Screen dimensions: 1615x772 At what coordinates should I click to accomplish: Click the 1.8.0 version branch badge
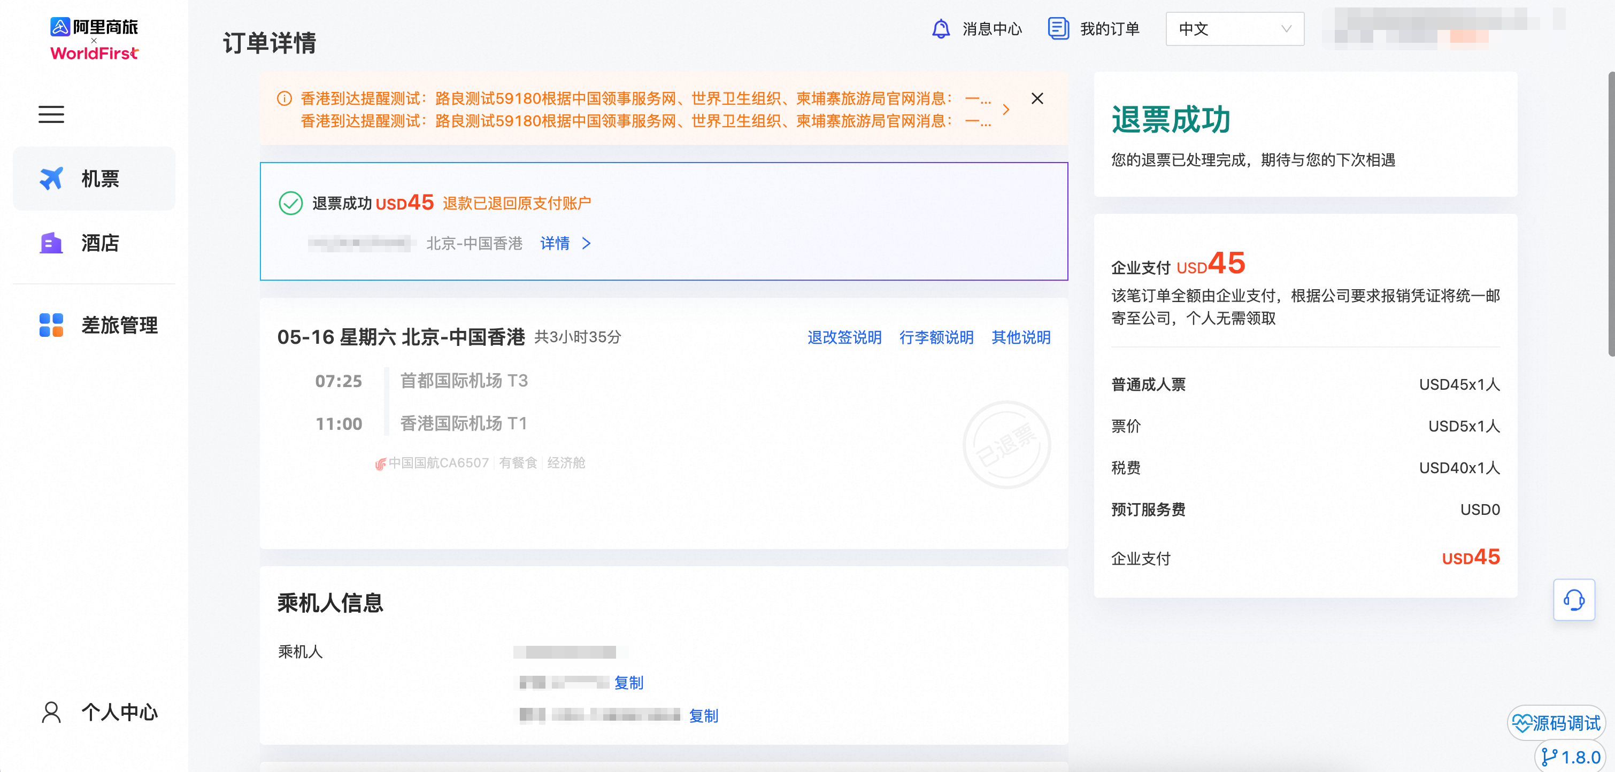point(1571,757)
